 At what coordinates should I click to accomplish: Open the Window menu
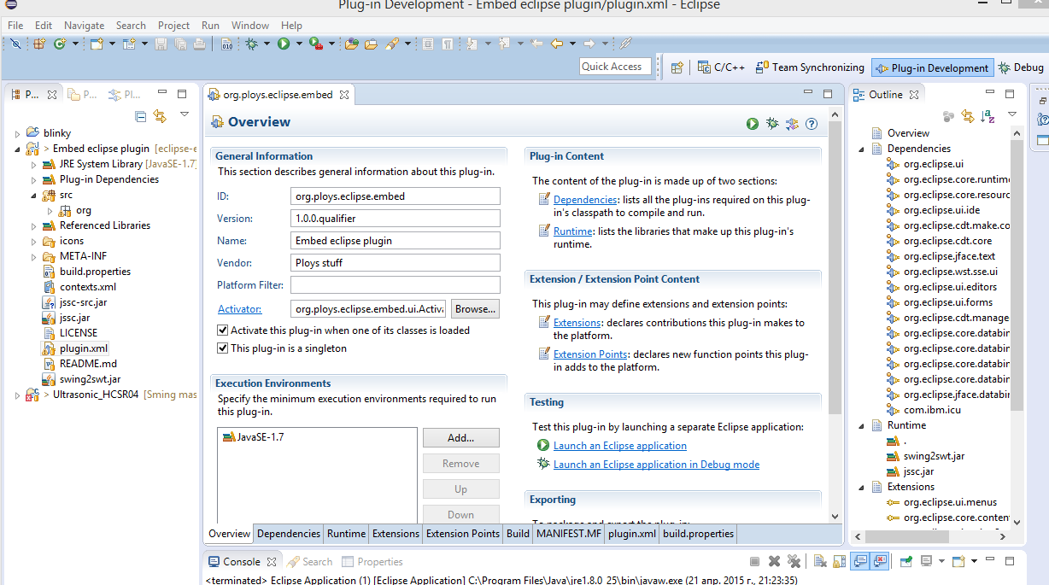click(x=250, y=26)
